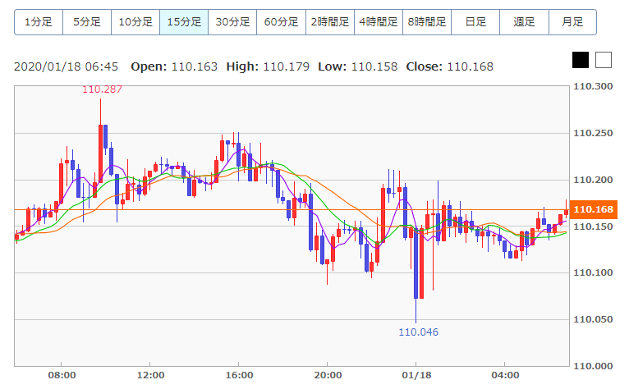Choose the 10分足 timeframe
This screenshot has height=389, width=629.
(135, 22)
